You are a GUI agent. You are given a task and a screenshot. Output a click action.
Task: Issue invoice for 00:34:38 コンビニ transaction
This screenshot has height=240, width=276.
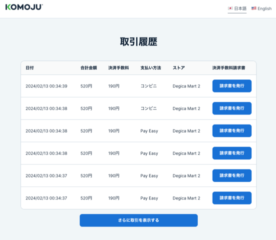232,108
